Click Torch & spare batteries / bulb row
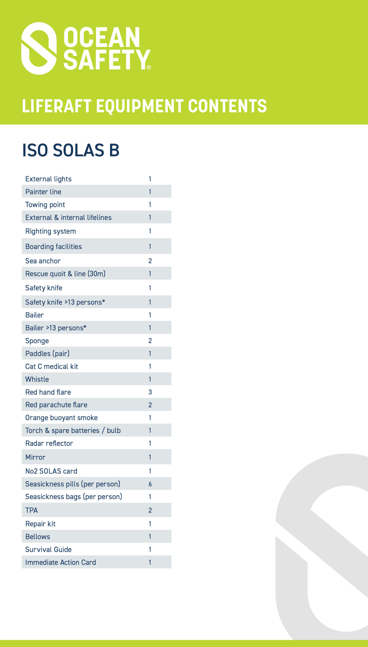The width and height of the screenshot is (368, 647). point(96,430)
